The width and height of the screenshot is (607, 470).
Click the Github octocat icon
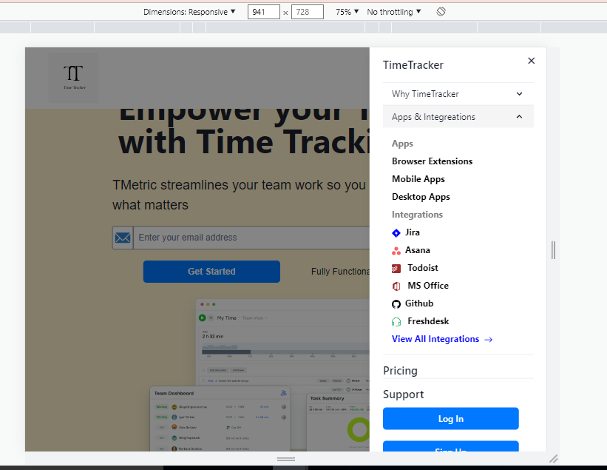tap(396, 303)
